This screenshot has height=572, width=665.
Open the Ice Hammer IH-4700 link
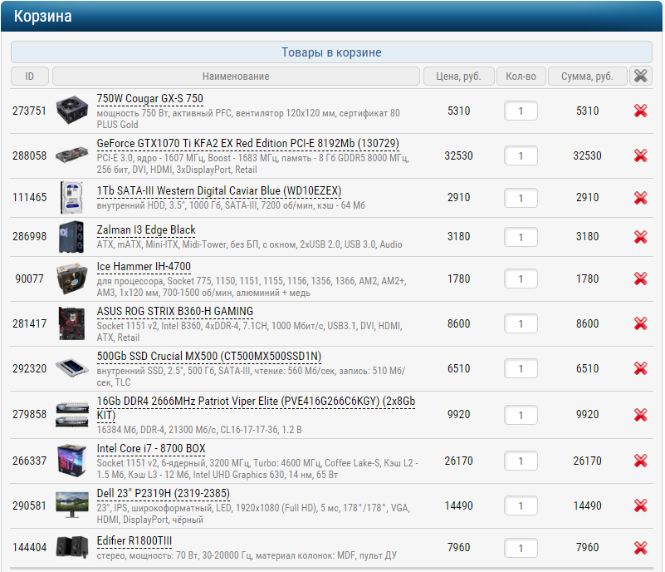[x=144, y=267]
